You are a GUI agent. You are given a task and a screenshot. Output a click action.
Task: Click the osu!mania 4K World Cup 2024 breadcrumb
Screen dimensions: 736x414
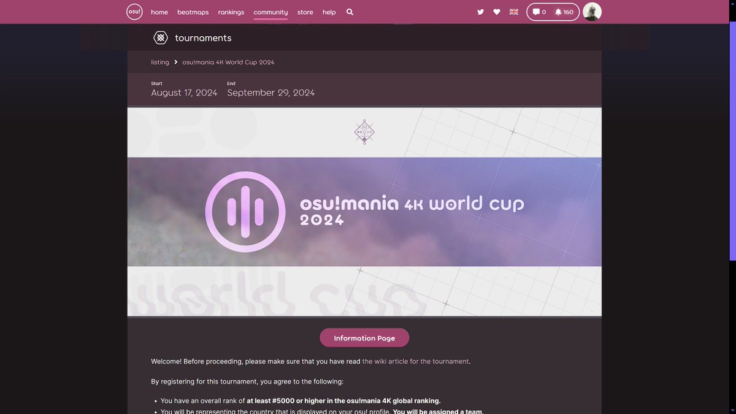pos(228,63)
